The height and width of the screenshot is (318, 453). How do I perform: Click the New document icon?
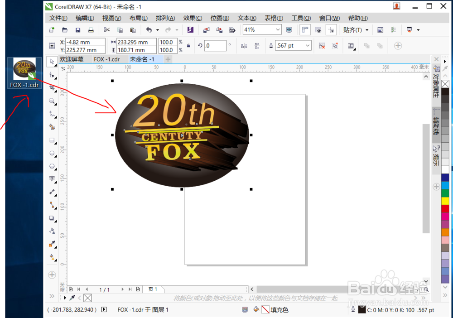pyautogui.click(x=52, y=30)
